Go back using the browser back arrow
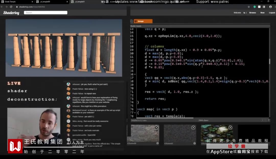 pos(2,7)
